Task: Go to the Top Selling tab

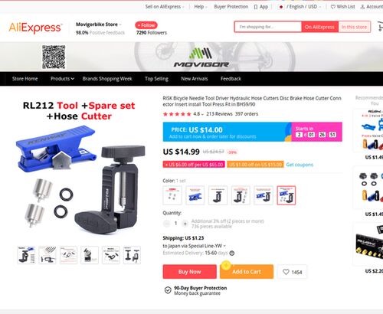Action: pos(156,79)
